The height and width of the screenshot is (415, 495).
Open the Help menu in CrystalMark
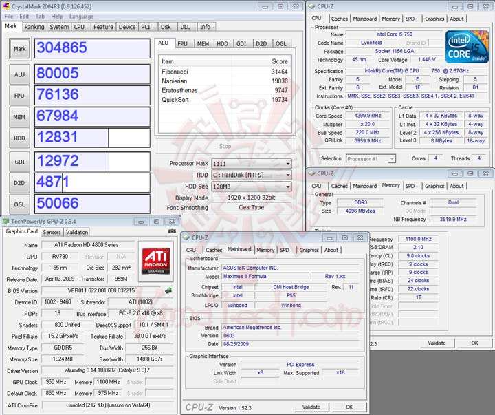coord(57,17)
